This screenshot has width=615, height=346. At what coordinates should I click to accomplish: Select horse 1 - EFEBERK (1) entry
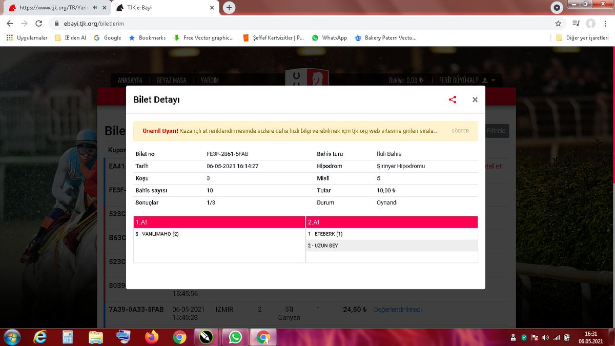click(x=325, y=234)
